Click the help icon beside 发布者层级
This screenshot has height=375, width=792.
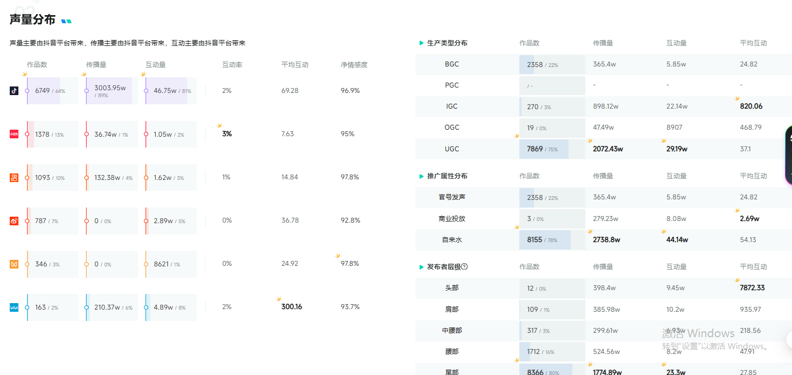click(x=464, y=266)
